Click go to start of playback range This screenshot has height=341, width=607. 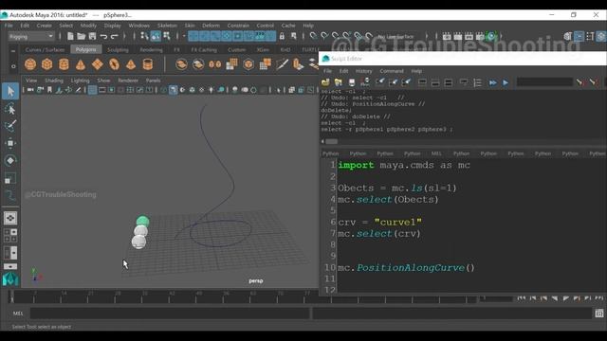click(522, 298)
